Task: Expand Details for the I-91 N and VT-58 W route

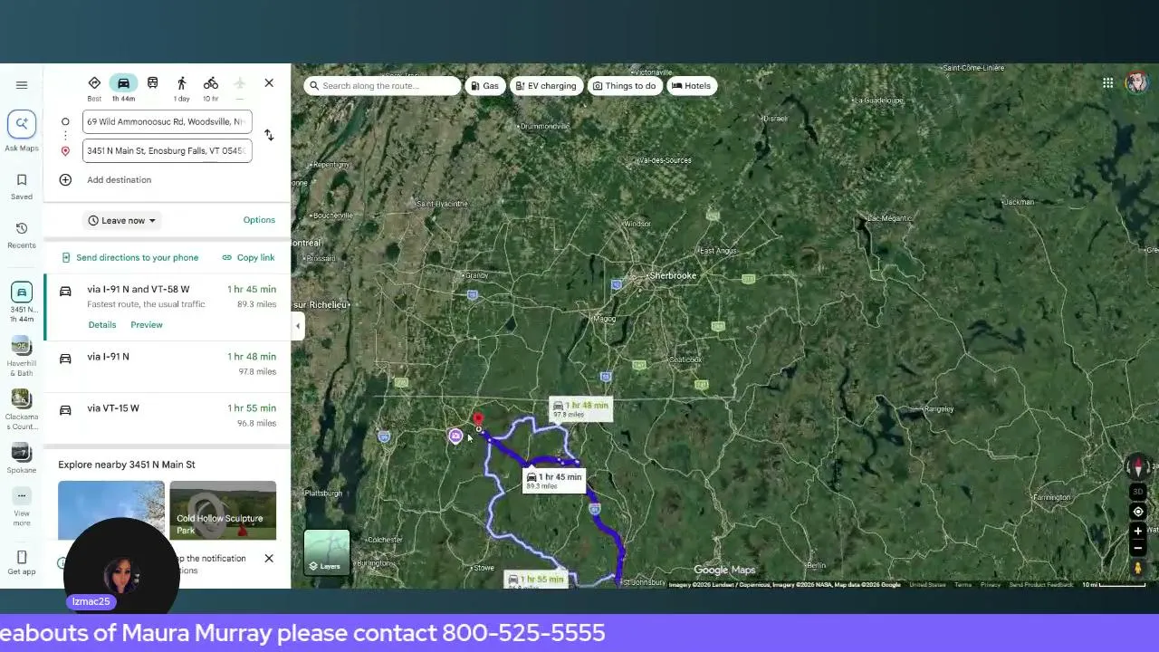Action: 102,325
